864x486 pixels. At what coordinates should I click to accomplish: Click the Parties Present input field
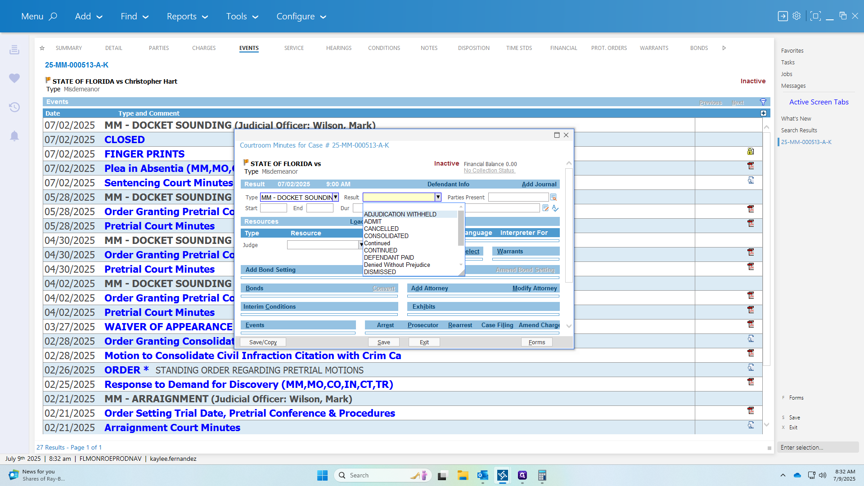pyautogui.click(x=518, y=197)
